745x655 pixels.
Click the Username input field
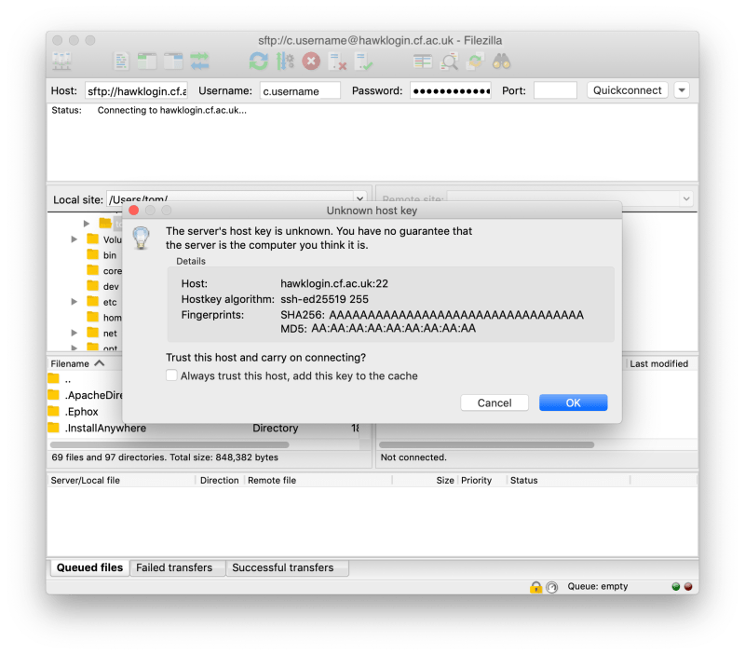point(300,90)
